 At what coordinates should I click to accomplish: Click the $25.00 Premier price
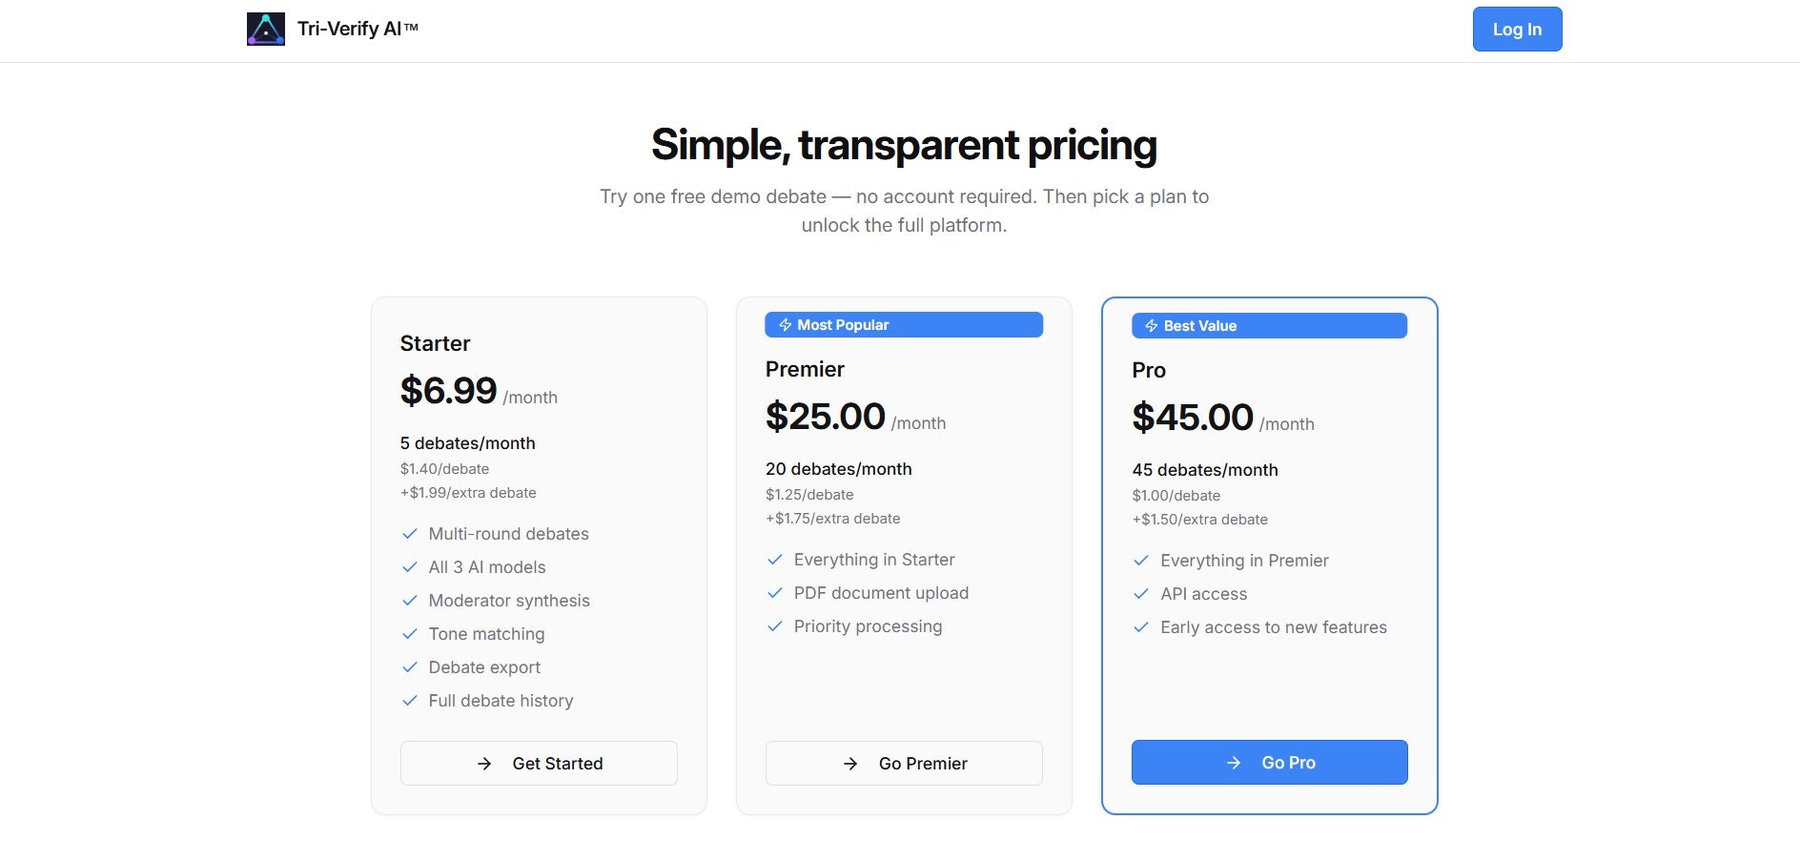(826, 417)
